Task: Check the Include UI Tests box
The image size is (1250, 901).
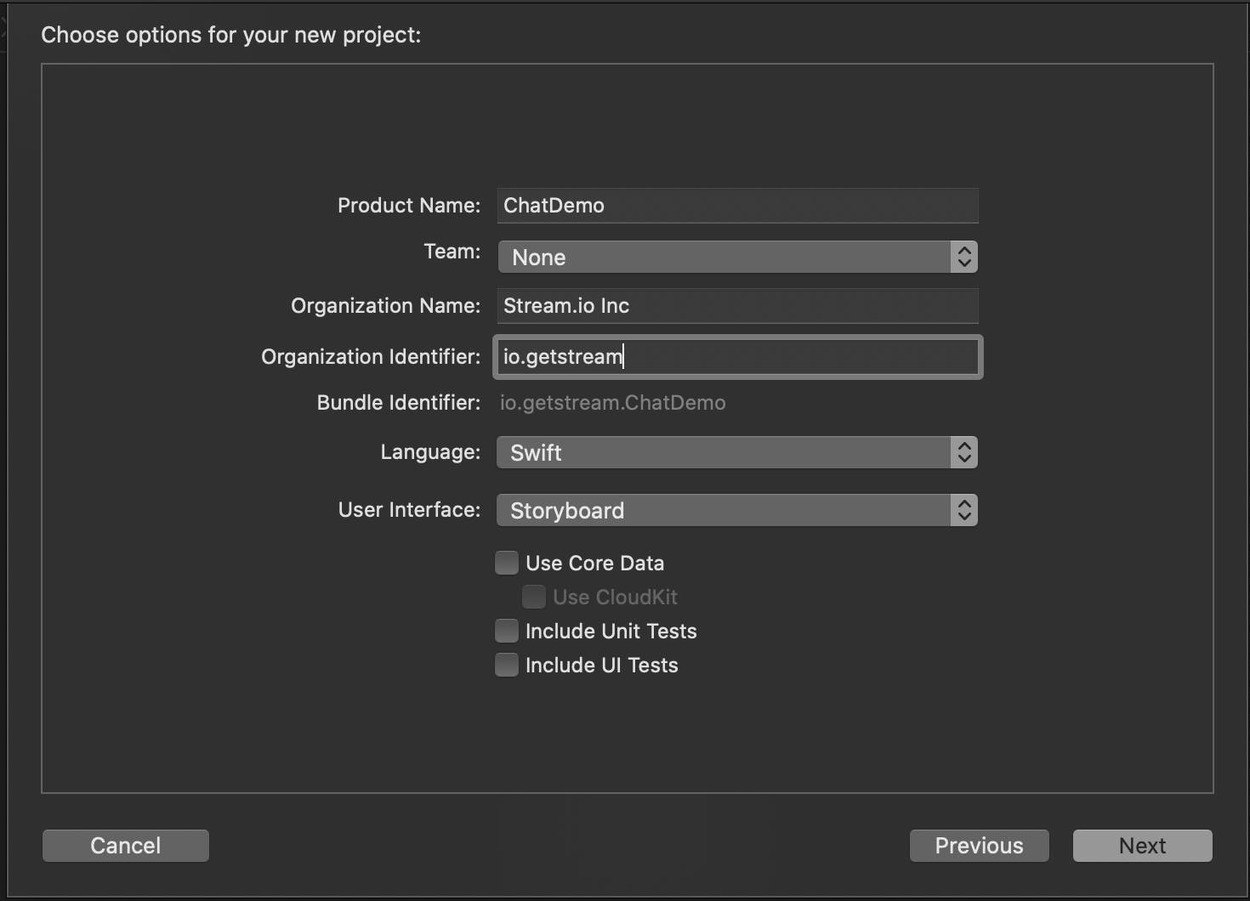Action: [x=507, y=665]
